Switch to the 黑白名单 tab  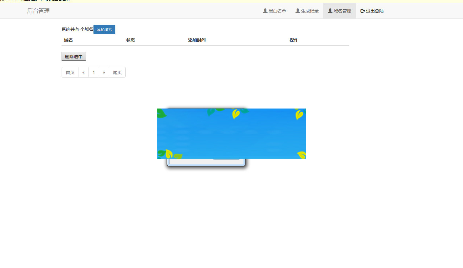pos(277,10)
